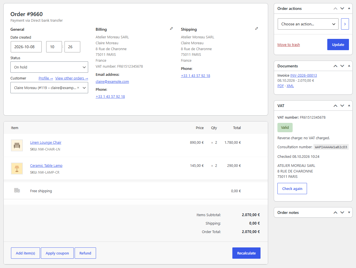Download the invoice PDF
The width and height of the screenshot is (356, 268).
(x=281, y=86)
